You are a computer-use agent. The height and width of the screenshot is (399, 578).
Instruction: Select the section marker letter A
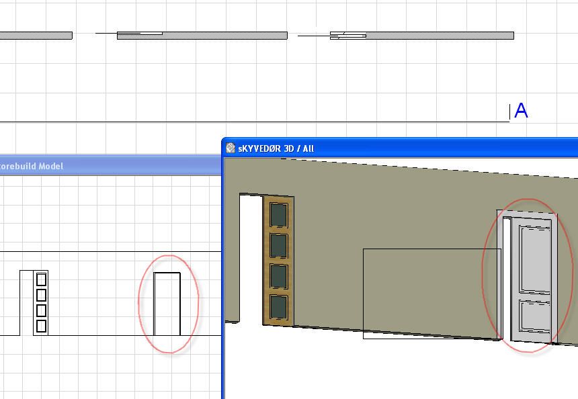pyautogui.click(x=521, y=111)
